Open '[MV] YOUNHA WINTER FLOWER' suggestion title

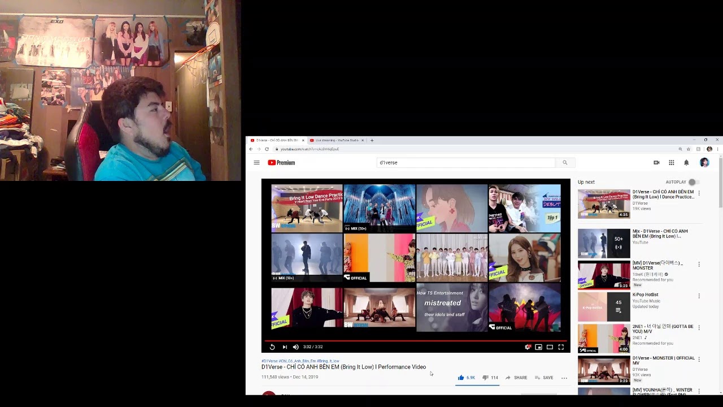coord(662,391)
